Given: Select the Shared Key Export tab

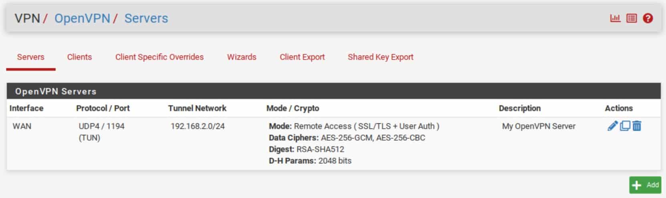Looking at the screenshot, I should tap(381, 57).
